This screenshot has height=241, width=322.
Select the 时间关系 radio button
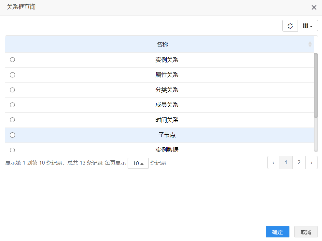12,120
